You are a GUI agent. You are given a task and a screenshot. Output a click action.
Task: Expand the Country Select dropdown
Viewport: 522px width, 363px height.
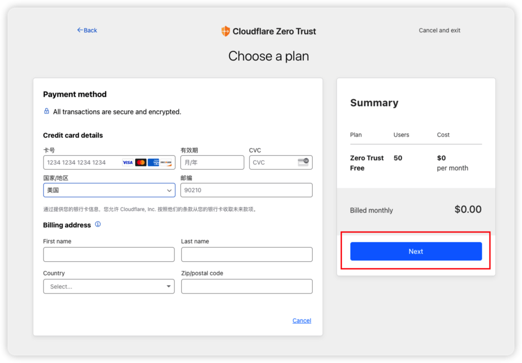[109, 286]
